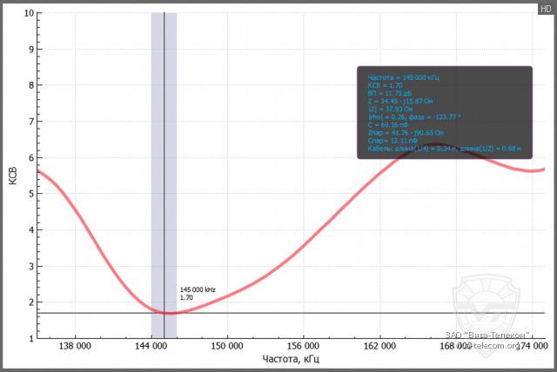Click the '9' tick on the КСВ axis
Viewport: 557px width, 372px height.
pos(31,50)
